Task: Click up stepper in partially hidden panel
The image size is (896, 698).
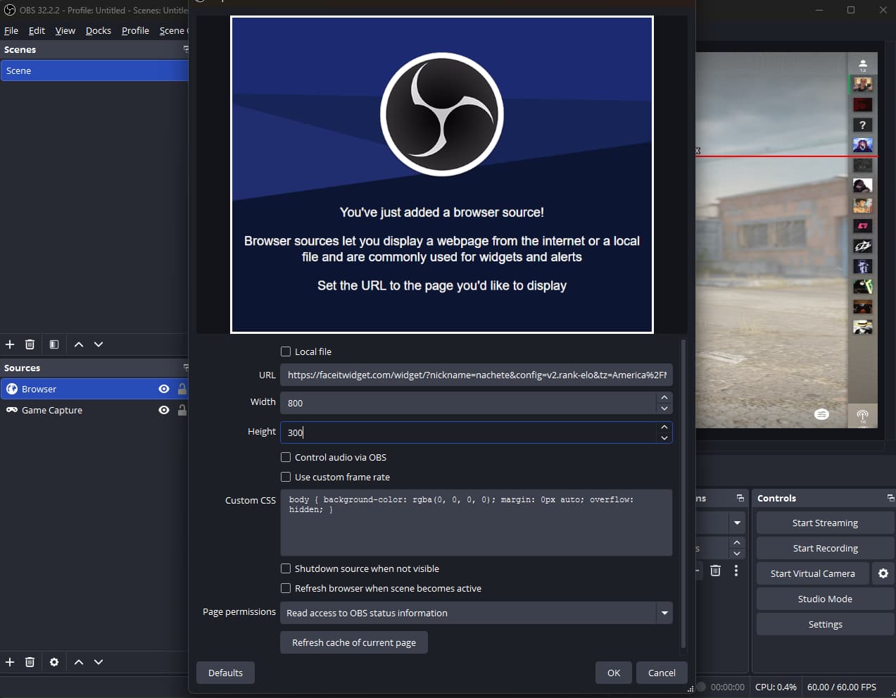Action: [737, 542]
